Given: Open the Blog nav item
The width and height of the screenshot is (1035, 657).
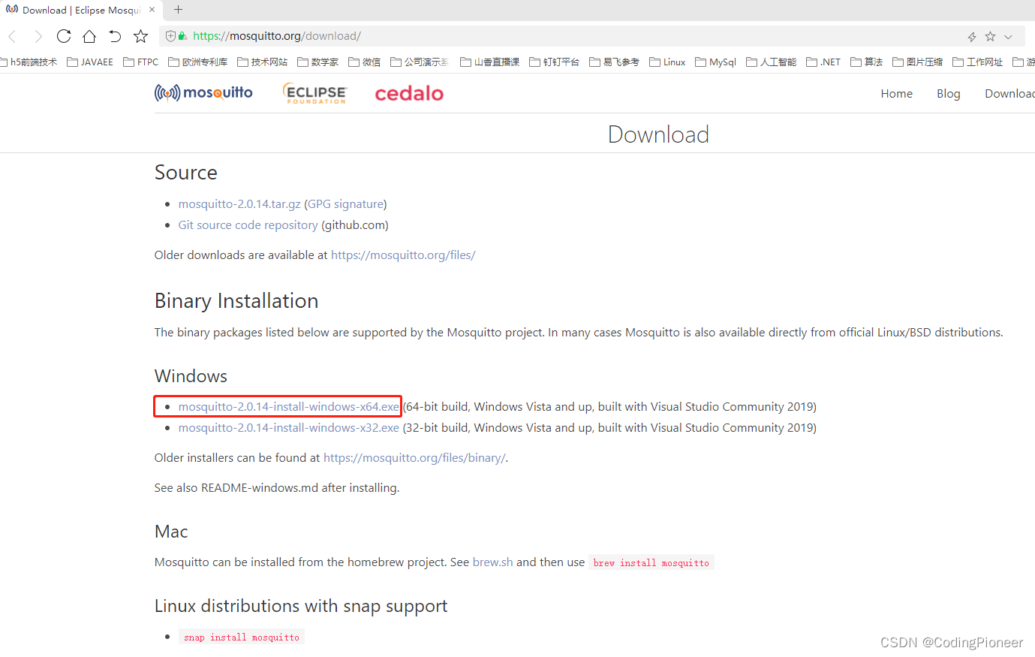Looking at the screenshot, I should pos(949,94).
